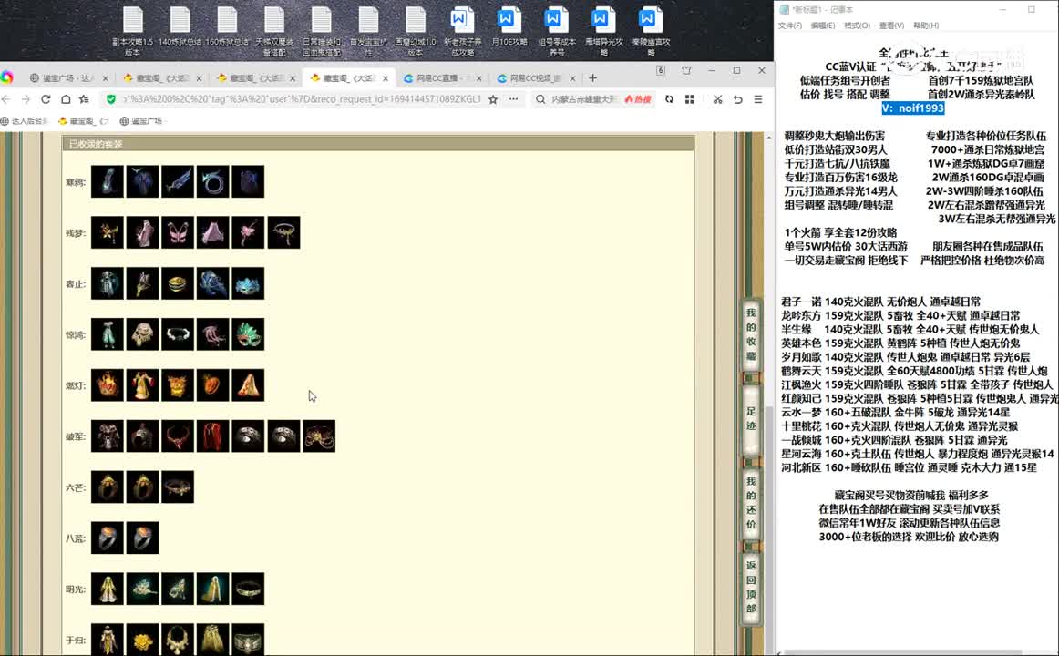Open the 编辑(E) menu in Notepad

(x=822, y=26)
